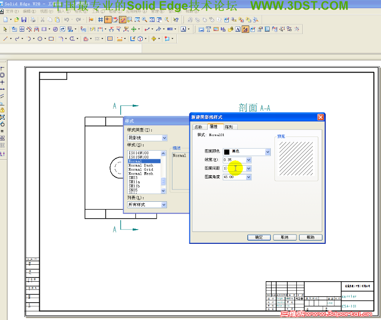This screenshot has height=320, width=381.
Task: Click the yellow Move arrows icon
Action: tap(154, 38)
